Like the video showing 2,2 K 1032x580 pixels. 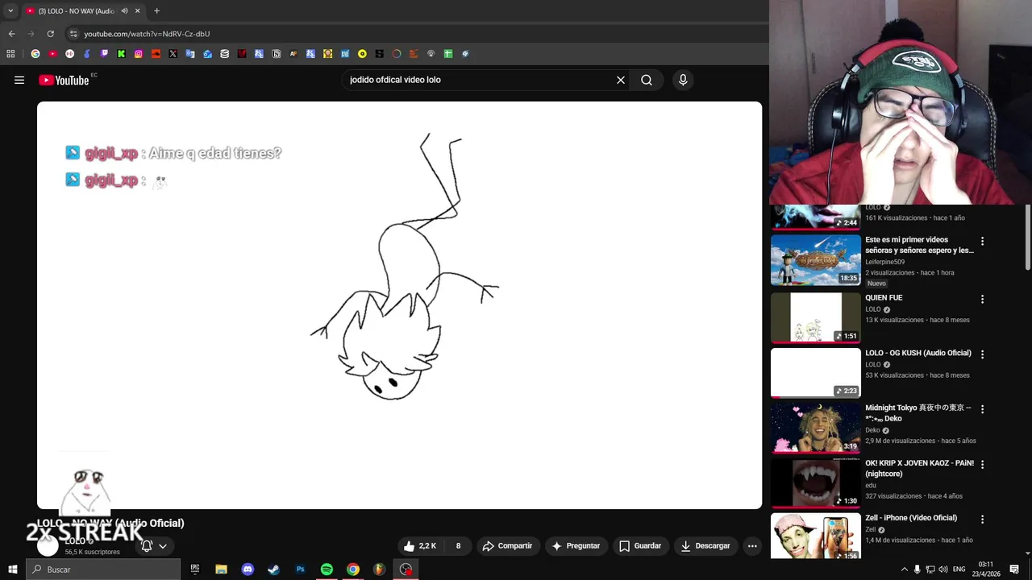420,545
